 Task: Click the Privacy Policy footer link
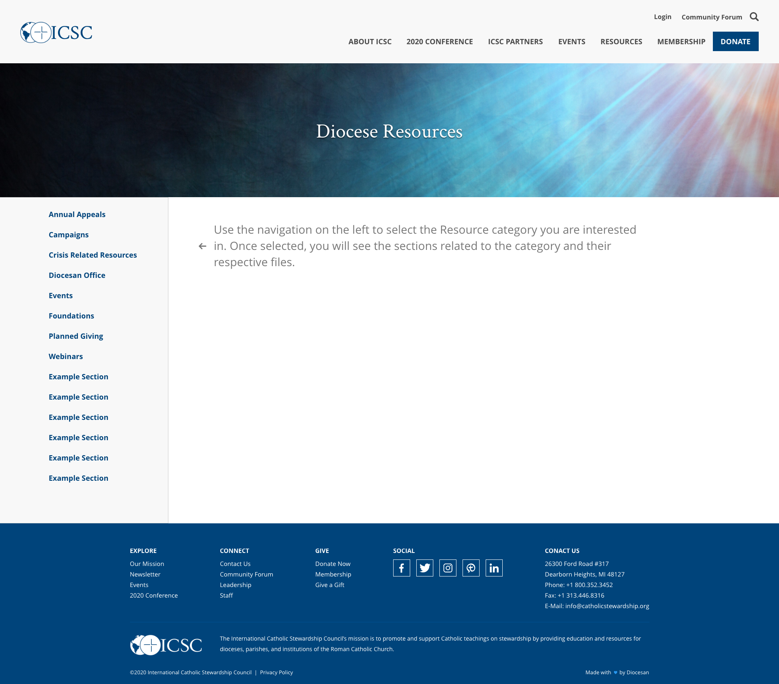pyautogui.click(x=276, y=672)
